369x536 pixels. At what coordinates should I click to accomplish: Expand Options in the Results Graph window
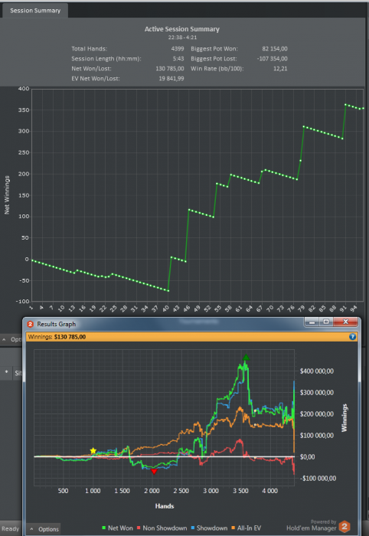44,529
